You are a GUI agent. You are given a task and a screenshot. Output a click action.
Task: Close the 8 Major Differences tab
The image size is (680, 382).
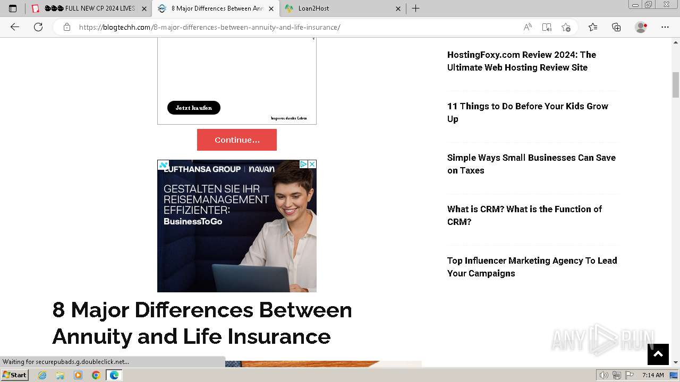[271, 8]
